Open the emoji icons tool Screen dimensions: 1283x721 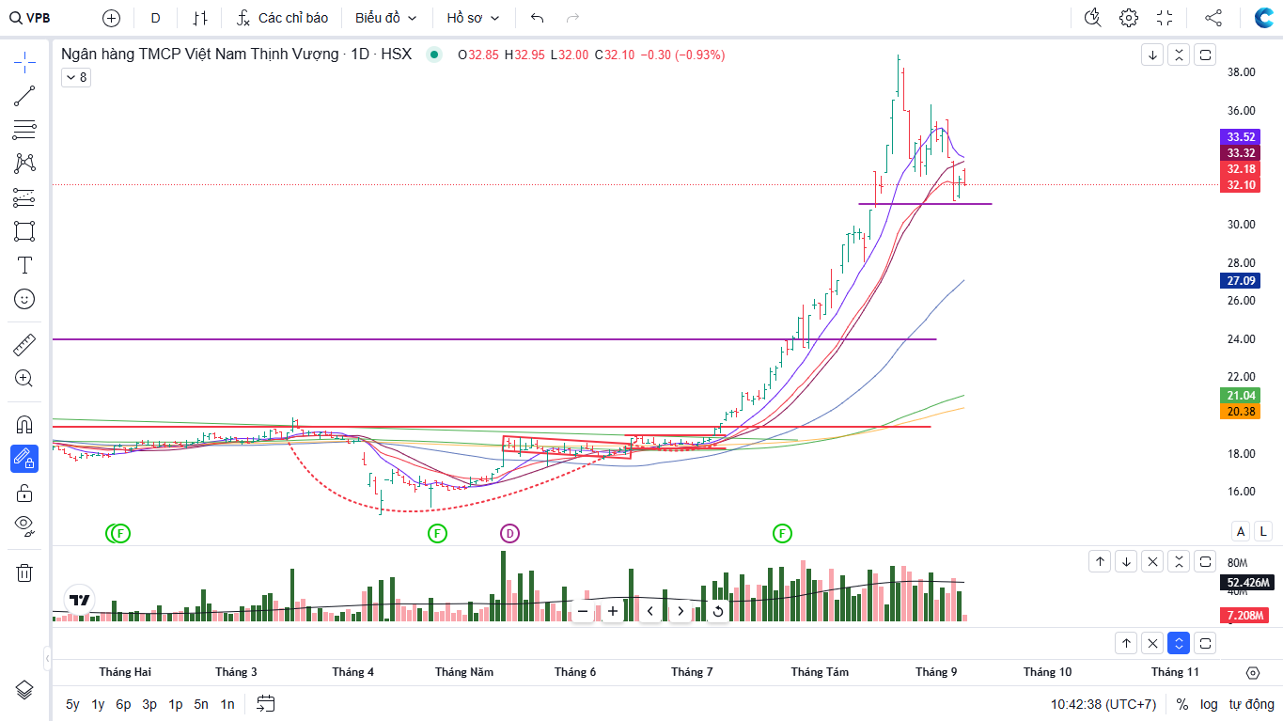[24, 299]
